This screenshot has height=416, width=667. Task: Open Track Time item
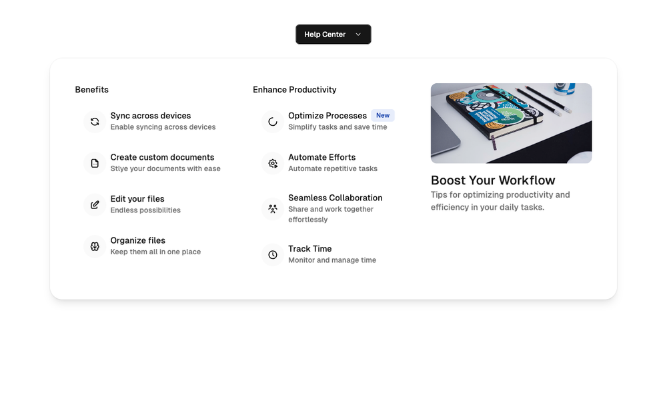(x=310, y=249)
